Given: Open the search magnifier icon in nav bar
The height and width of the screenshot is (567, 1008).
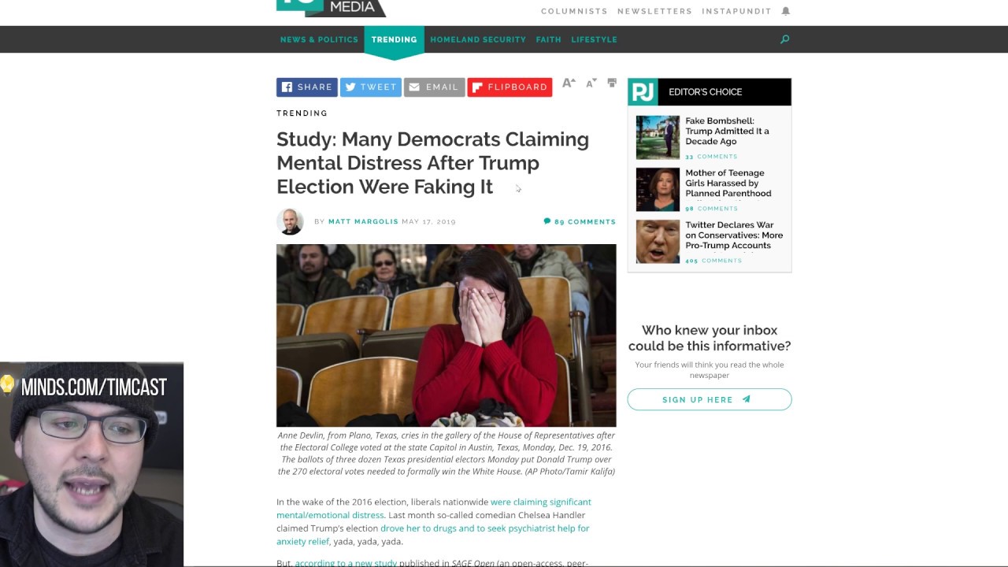Looking at the screenshot, I should click(784, 39).
